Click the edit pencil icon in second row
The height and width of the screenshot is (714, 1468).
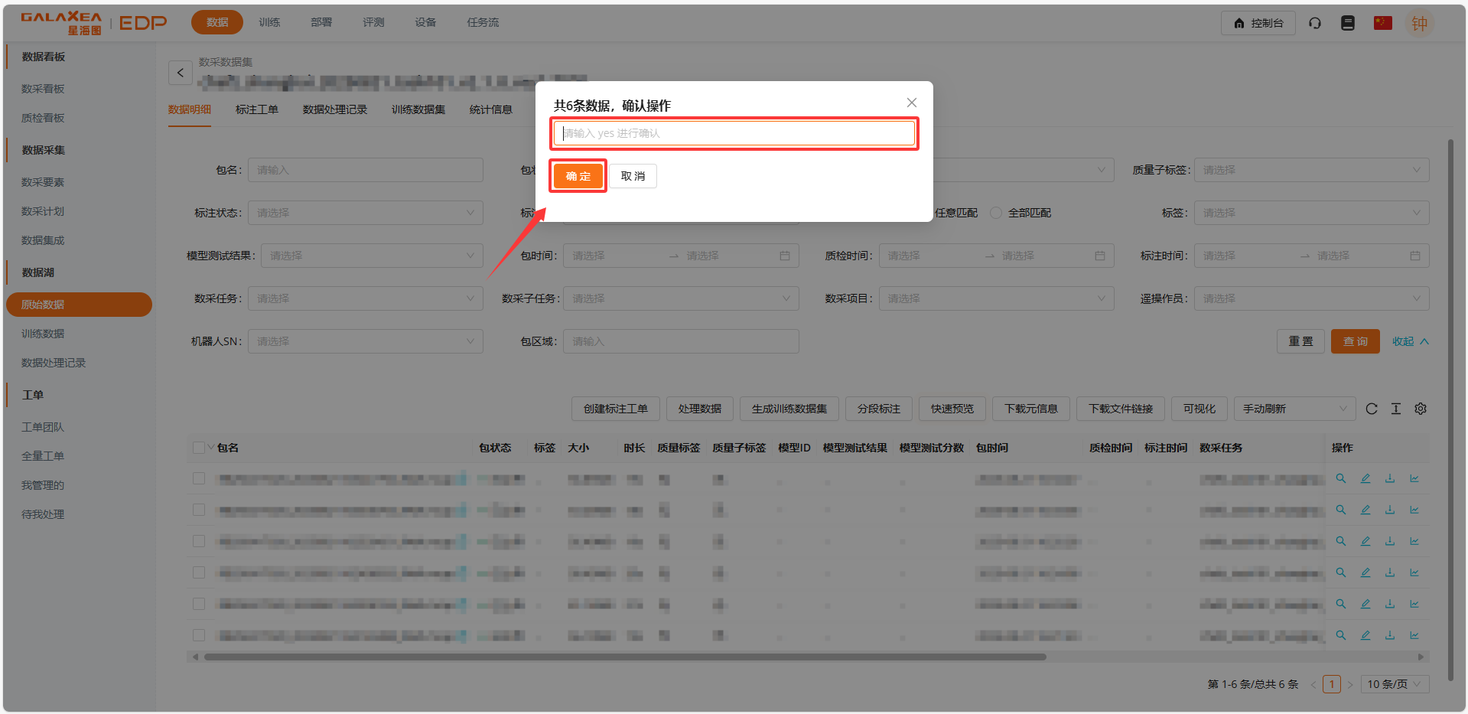(1365, 510)
